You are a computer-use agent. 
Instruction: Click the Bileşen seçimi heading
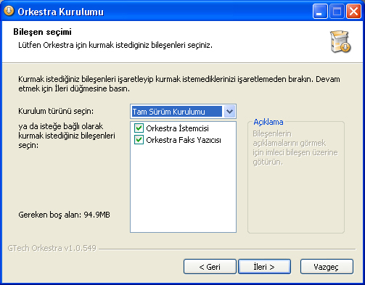[x=42, y=32]
